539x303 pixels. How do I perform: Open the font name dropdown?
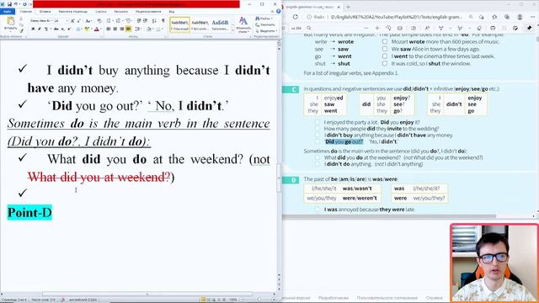(x=51, y=21)
